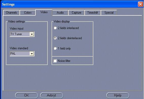Switch to the Timeshift tab
Viewport: 144px width, 99px height.
coord(93,13)
